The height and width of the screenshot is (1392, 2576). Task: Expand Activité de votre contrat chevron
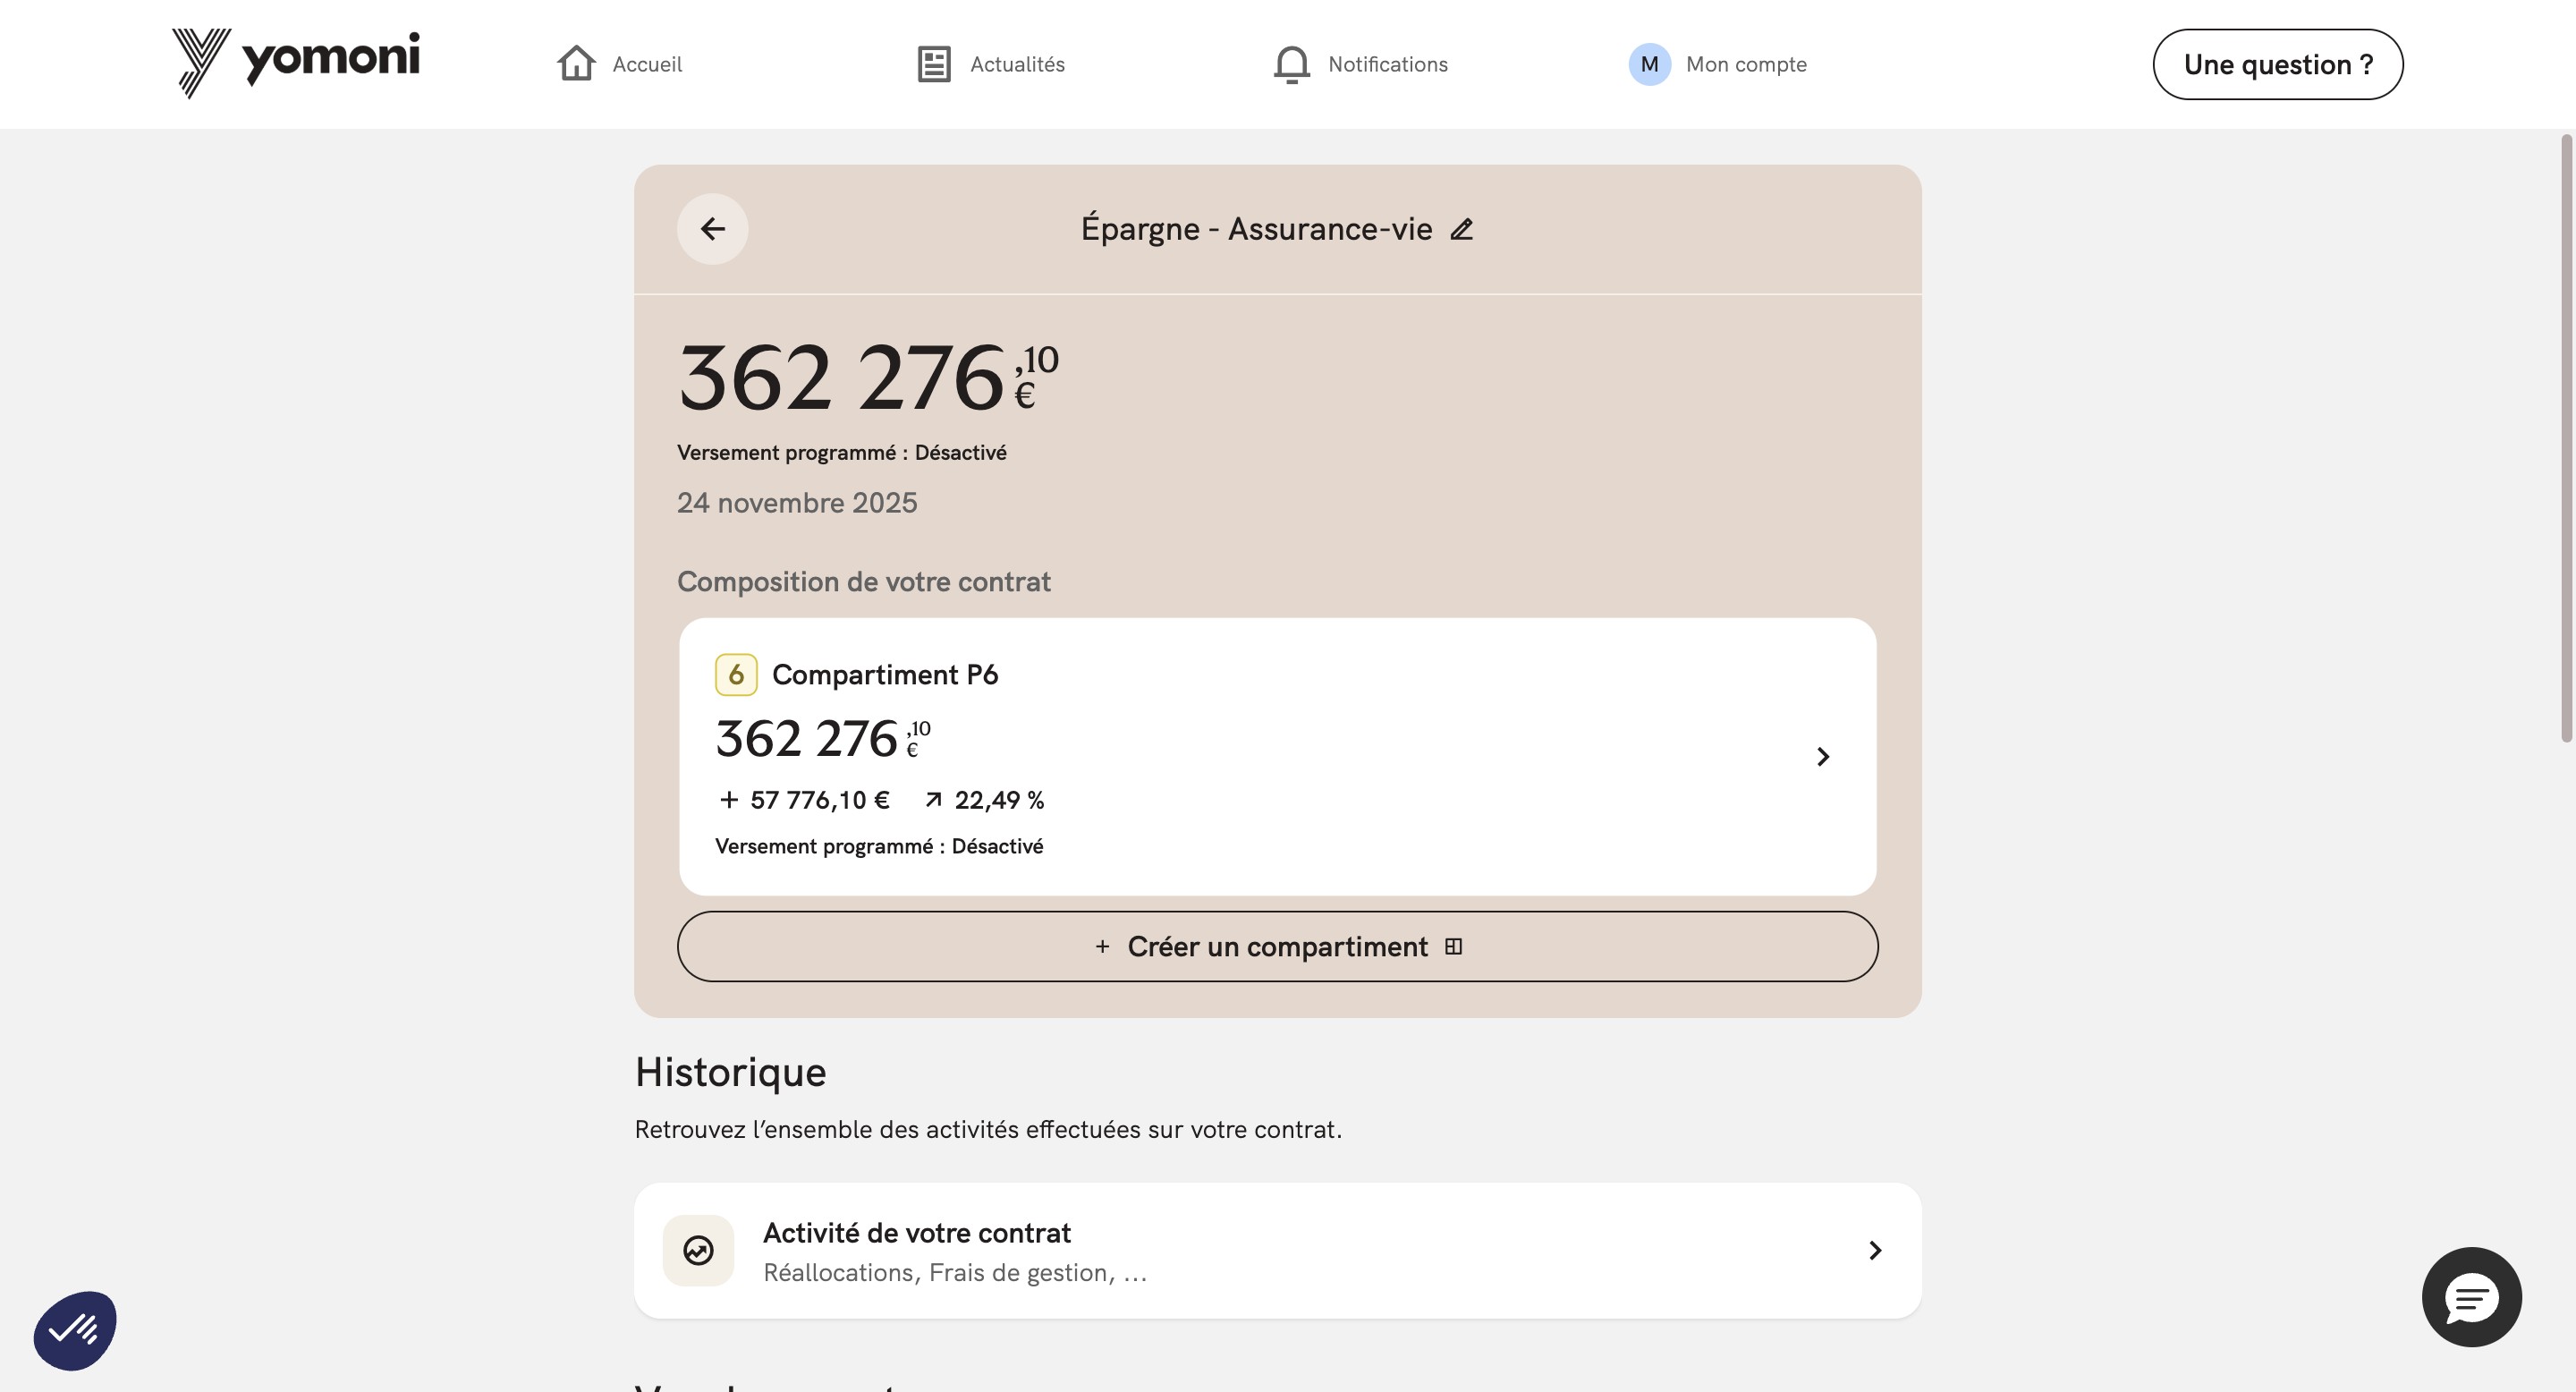coord(1875,1250)
